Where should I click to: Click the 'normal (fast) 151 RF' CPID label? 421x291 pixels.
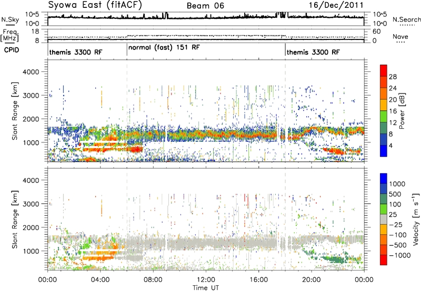click(x=164, y=47)
